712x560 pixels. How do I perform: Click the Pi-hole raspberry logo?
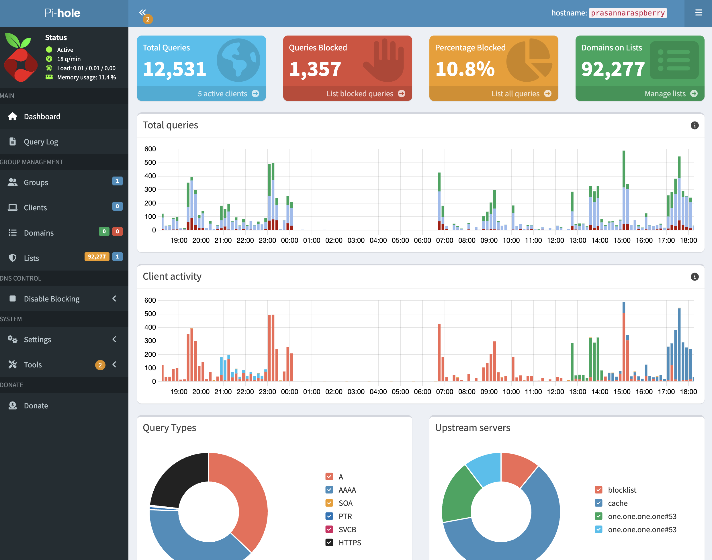[21, 57]
